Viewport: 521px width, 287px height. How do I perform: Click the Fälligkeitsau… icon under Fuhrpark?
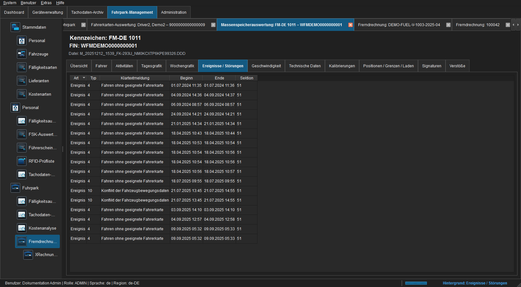click(x=22, y=201)
